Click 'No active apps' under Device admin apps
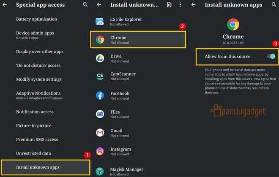 coord(27,38)
